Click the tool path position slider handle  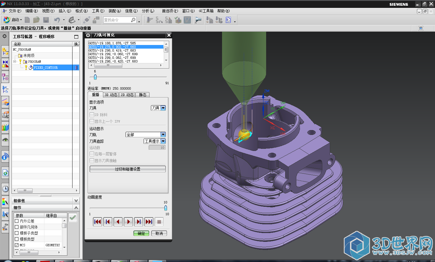click(x=95, y=77)
